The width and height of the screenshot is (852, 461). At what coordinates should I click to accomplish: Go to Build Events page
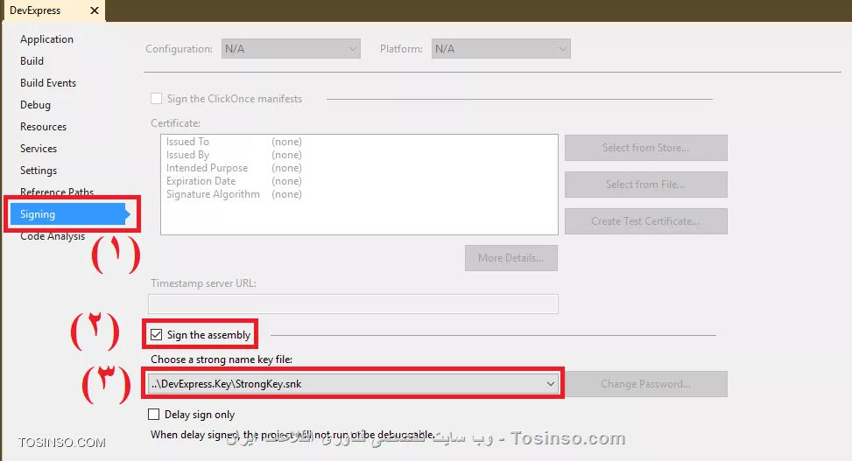48,82
